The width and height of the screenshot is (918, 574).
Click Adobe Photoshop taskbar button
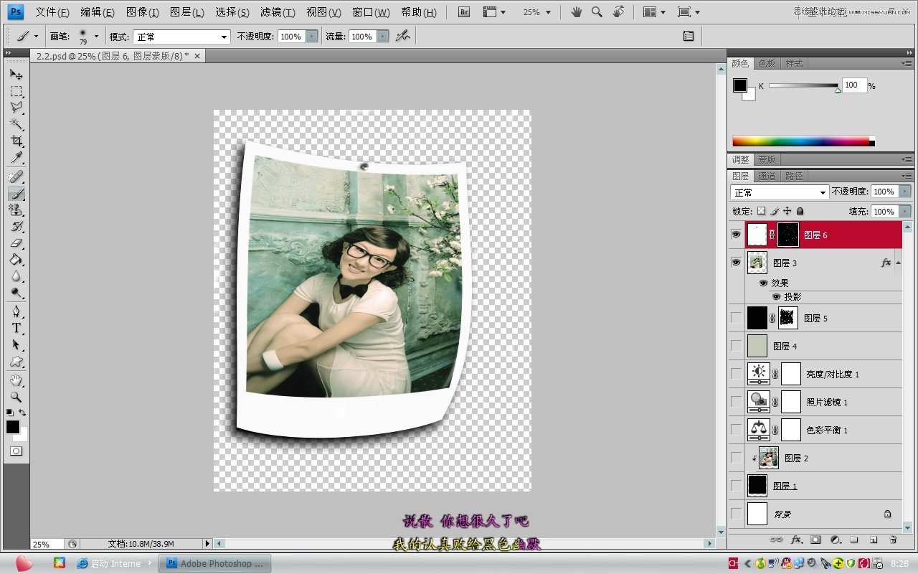215,563
